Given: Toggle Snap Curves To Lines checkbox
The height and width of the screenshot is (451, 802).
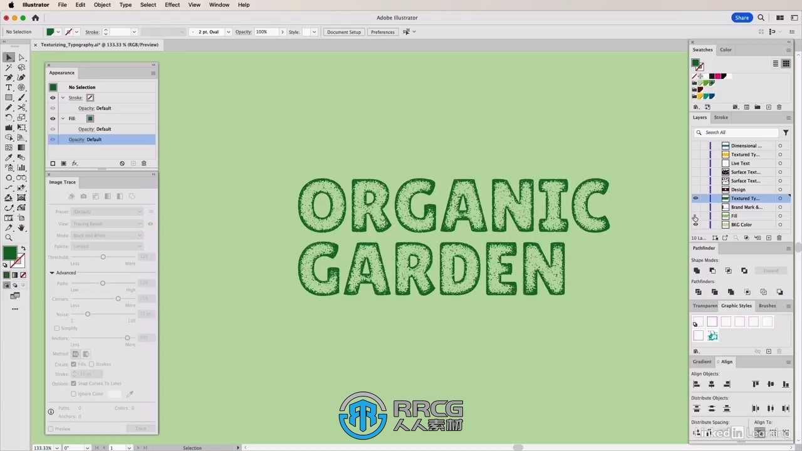Looking at the screenshot, I should point(73,383).
